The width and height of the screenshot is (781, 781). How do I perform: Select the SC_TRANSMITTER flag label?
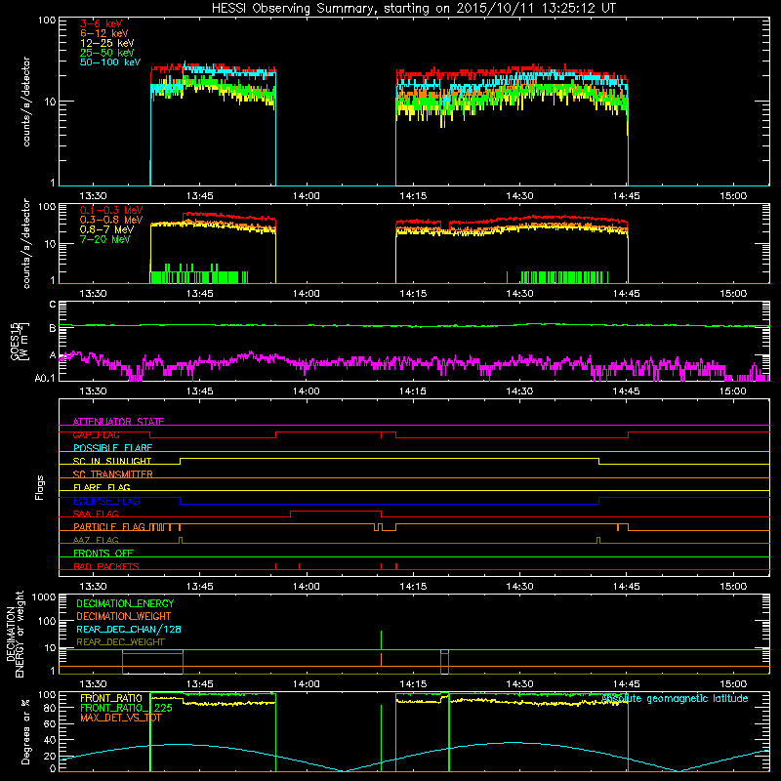click(x=113, y=474)
